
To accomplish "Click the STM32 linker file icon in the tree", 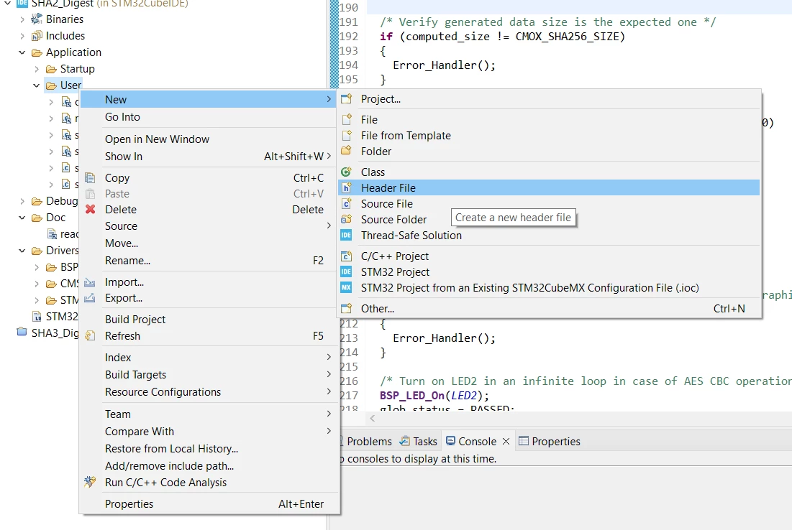I will click(37, 316).
